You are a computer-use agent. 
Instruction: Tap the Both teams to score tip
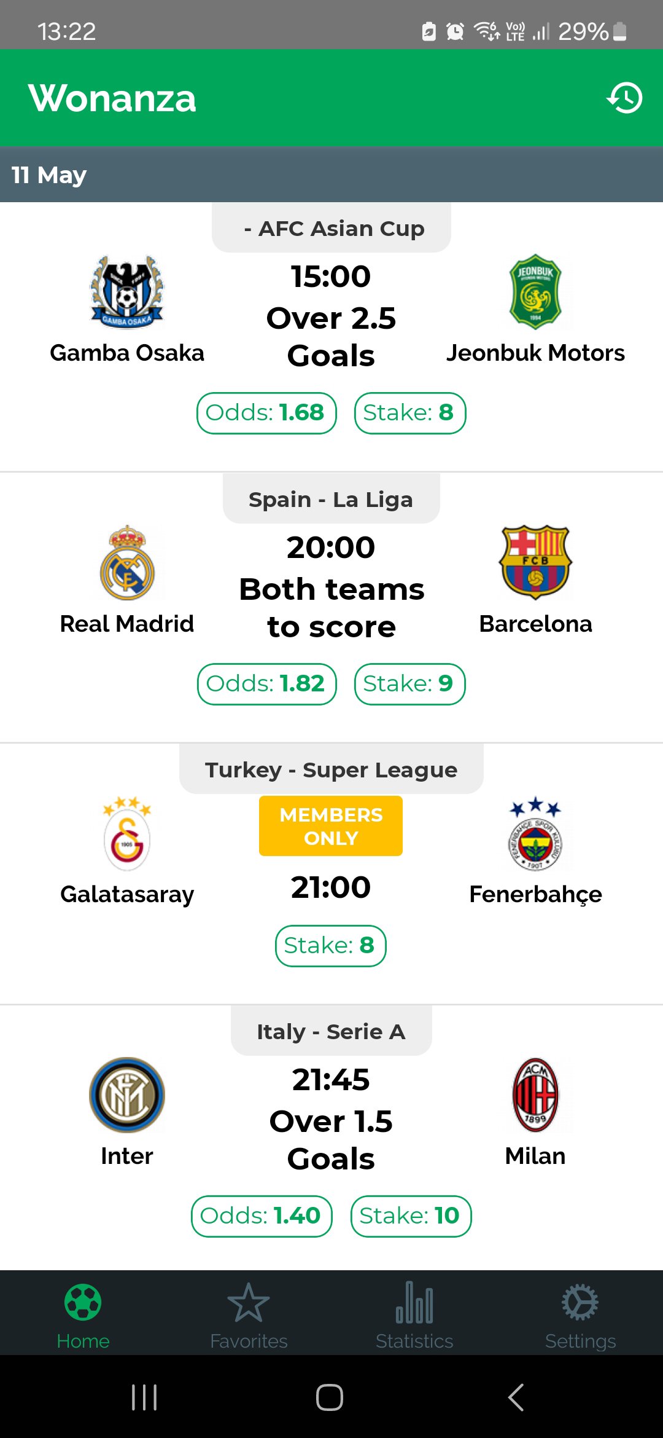click(331, 608)
